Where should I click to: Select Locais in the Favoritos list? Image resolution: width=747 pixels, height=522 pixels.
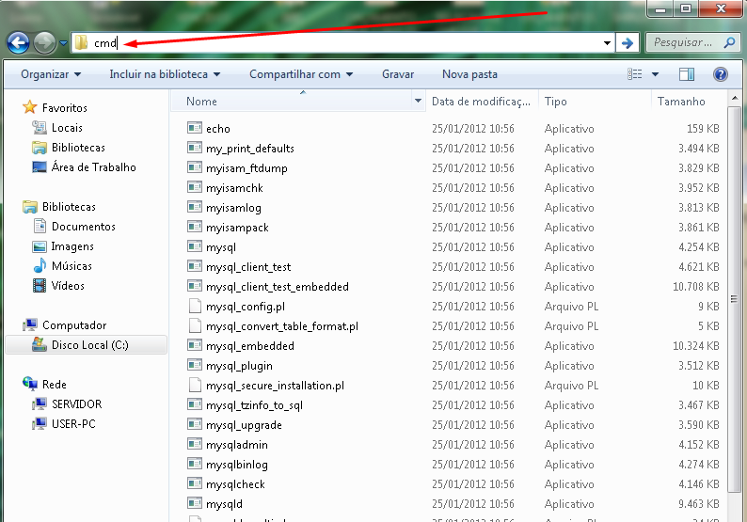67,128
